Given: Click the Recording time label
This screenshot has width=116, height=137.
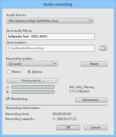Looking at the screenshot, I should pyautogui.click(x=17, y=114).
